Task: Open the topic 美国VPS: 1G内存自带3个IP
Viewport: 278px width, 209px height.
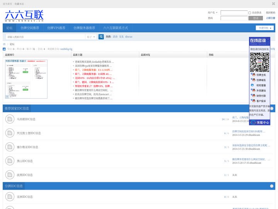Action: [x=95, y=78]
